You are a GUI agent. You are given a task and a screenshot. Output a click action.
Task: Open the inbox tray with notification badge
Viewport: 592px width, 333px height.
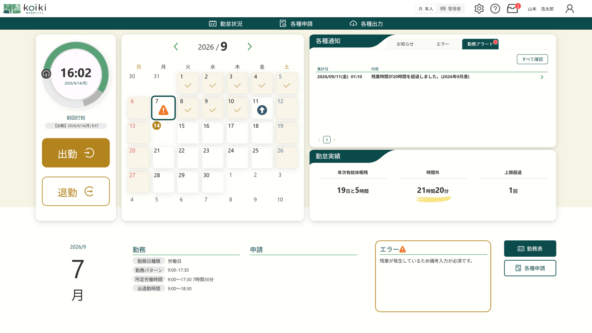click(513, 8)
